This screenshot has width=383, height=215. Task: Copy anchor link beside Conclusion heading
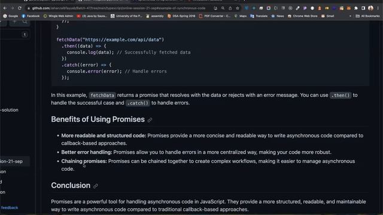[x=96, y=186]
